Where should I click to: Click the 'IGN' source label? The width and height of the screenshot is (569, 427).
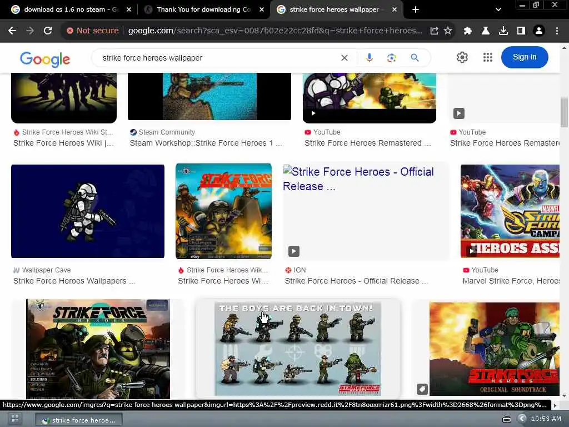(x=300, y=270)
